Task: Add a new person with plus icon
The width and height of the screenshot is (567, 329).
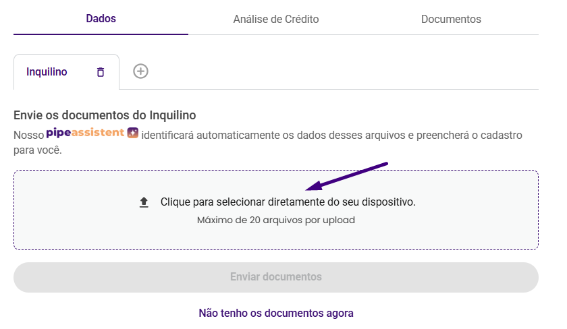Action: pyautogui.click(x=140, y=71)
